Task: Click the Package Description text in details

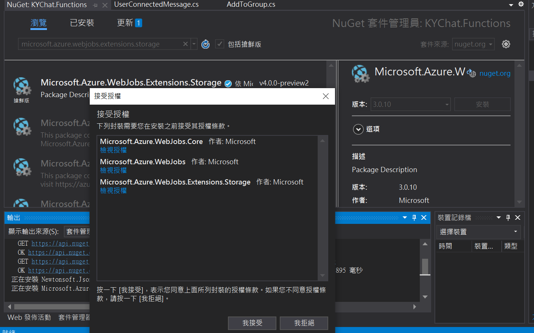Action: click(385, 169)
